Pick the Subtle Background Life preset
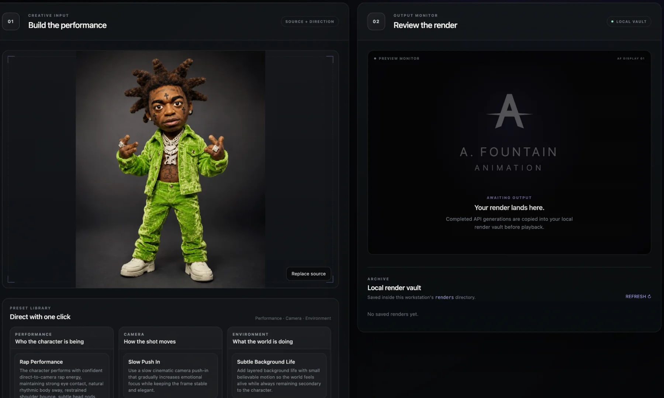The image size is (664, 398). pyautogui.click(x=279, y=376)
